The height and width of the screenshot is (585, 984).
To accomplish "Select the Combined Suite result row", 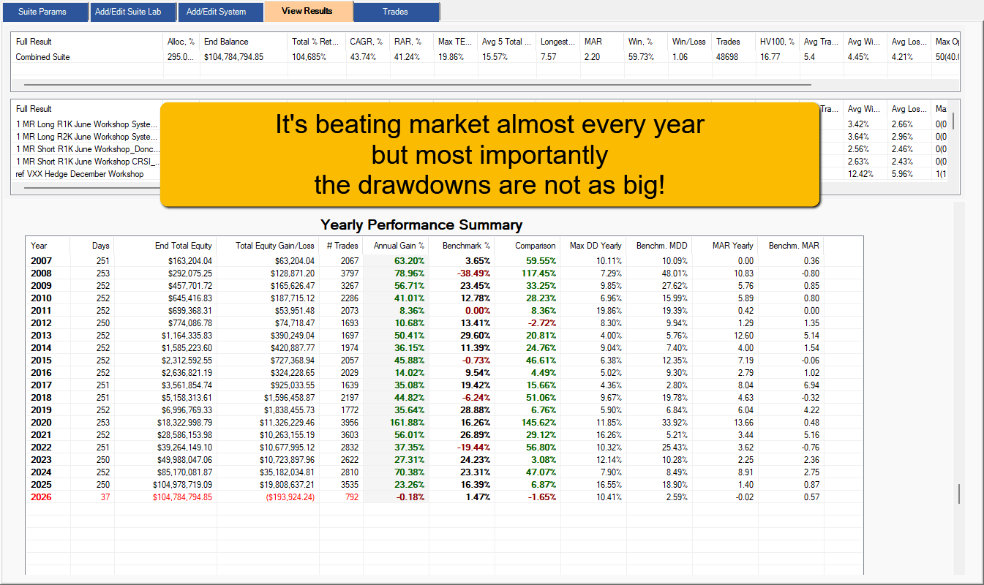I will [x=43, y=57].
